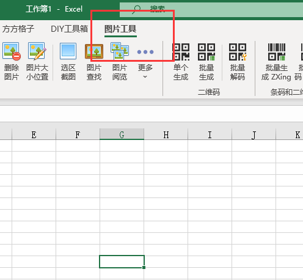Click into the Excel search box
303x280 pixels.
pos(211,9)
